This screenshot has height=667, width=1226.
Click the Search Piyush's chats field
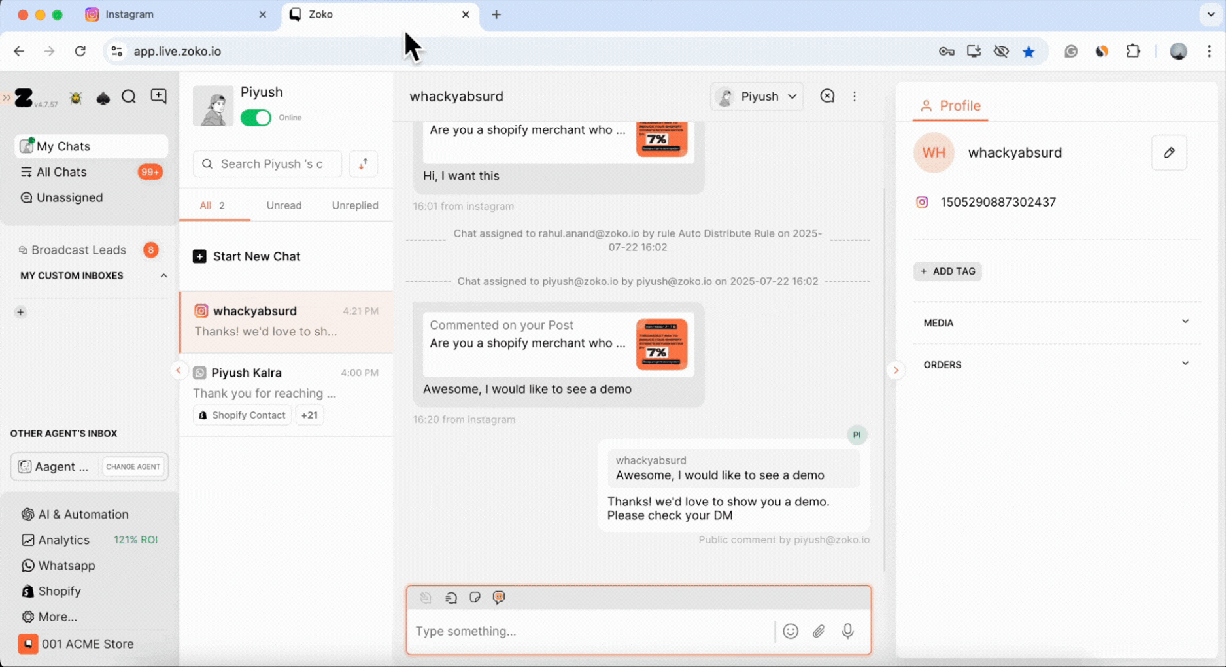click(x=267, y=163)
